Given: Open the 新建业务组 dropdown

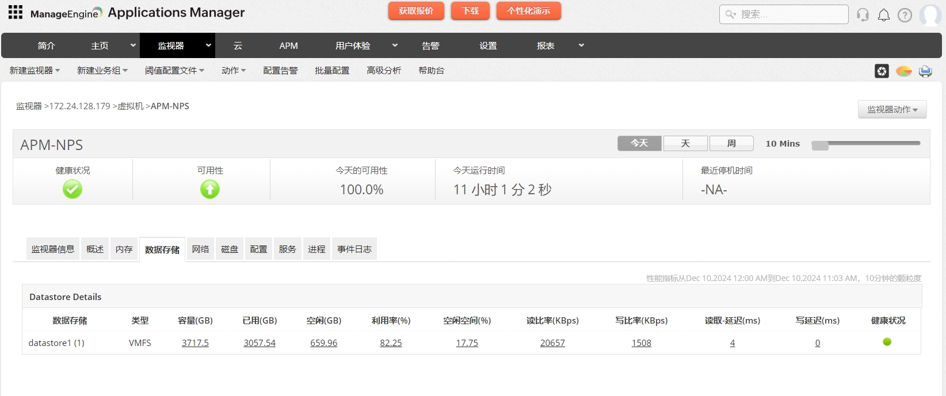Looking at the screenshot, I should pos(102,70).
